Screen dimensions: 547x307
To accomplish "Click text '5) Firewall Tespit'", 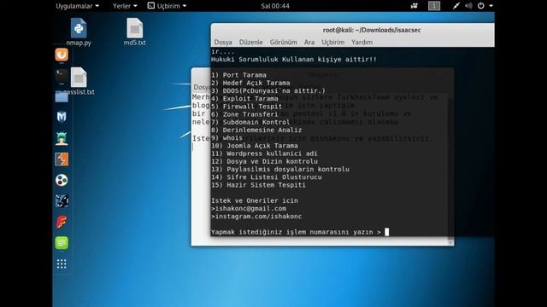I will [x=247, y=106].
